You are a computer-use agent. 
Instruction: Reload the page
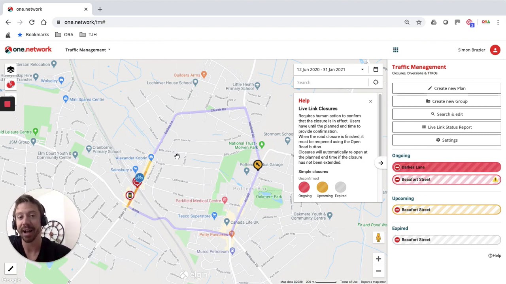pos(32,22)
